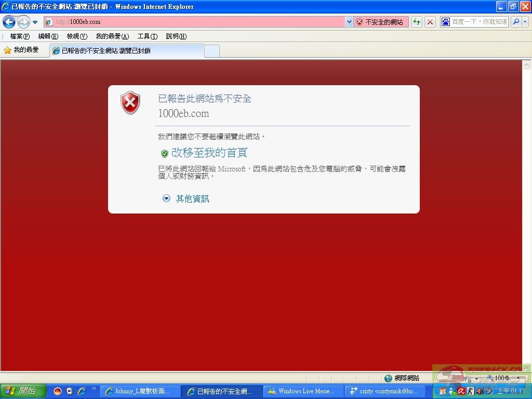The image size is (532, 399).
Task: Click the address bar showing 1000eb.com
Action: pos(197,22)
